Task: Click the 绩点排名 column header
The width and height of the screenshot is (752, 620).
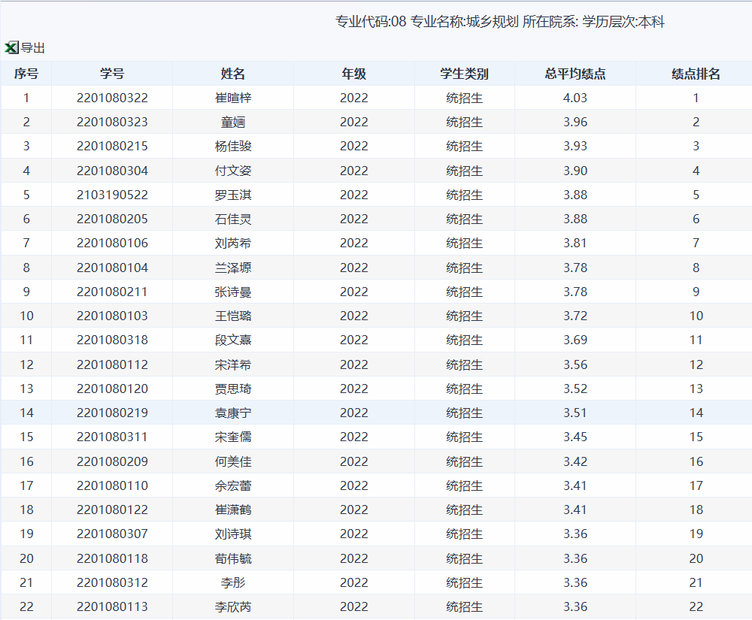Action: click(696, 74)
